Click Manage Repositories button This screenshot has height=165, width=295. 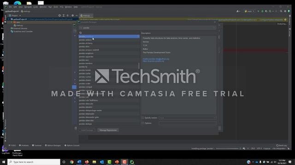click(108, 130)
